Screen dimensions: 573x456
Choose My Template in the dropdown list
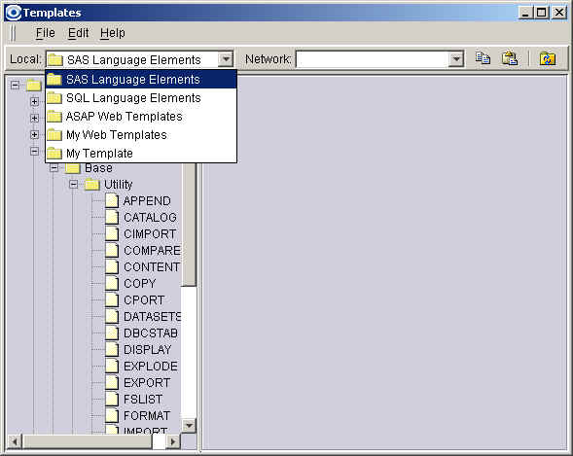point(141,154)
